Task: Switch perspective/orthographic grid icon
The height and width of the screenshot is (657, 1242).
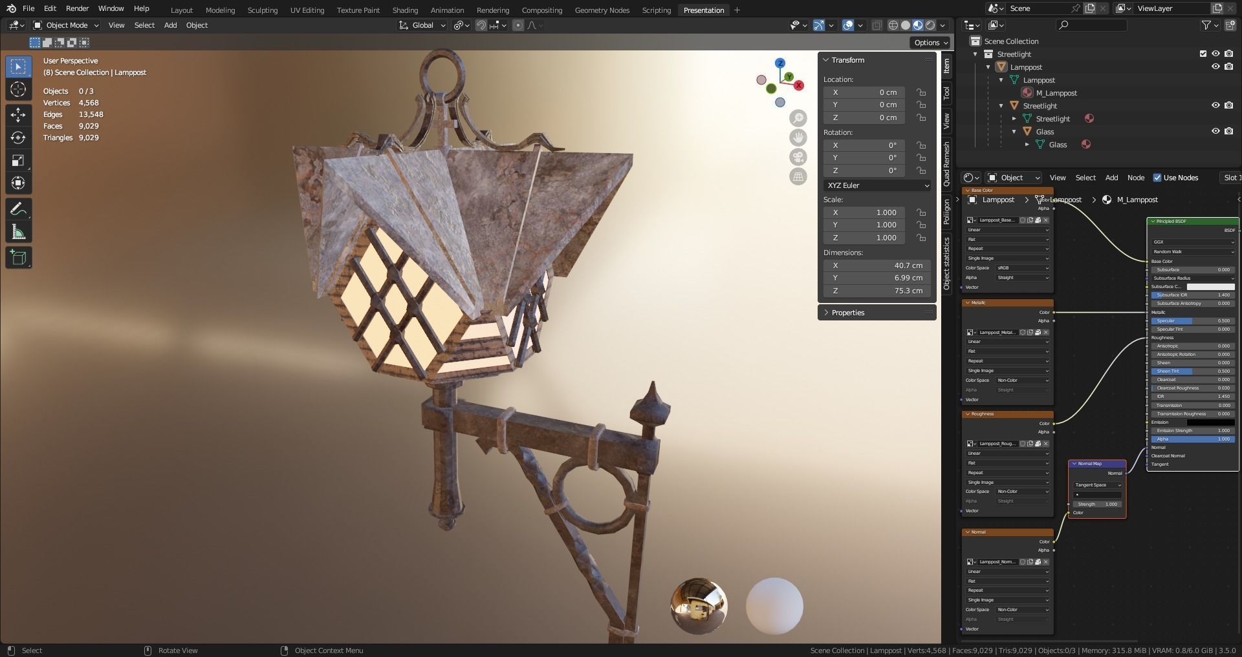Action: tap(798, 176)
